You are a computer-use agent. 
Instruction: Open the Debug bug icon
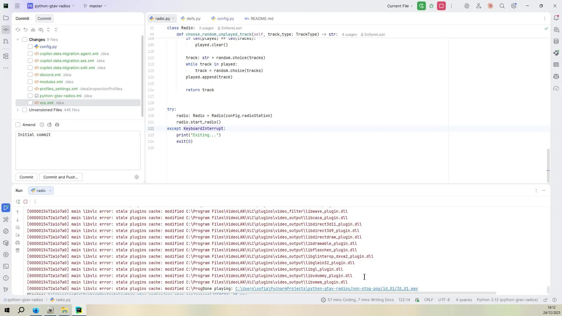point(431,6)
